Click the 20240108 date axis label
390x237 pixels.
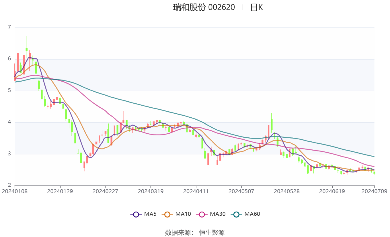15,191
